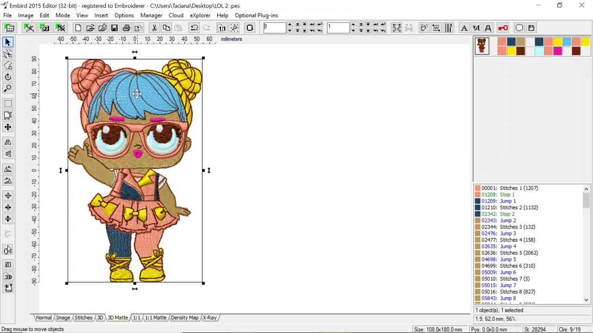Select 'Stop 2' row in object list
Viewport: 593px width, 333px height.
498,214
